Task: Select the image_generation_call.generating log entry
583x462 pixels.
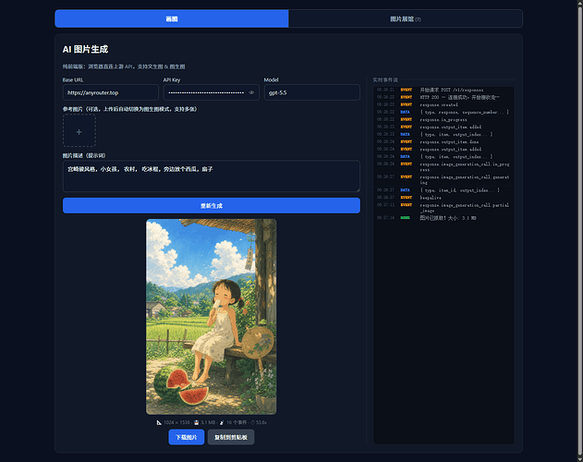Action: tap(443, 179)
